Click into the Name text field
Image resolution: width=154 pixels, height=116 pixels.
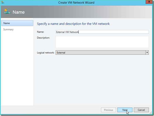[x=102, y=32]
